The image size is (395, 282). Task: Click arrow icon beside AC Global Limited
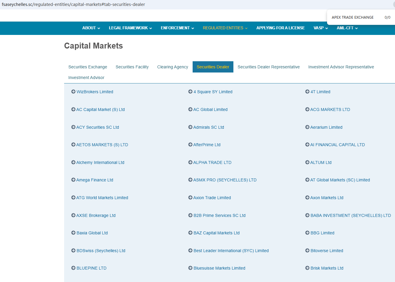(x=190, y=109)
